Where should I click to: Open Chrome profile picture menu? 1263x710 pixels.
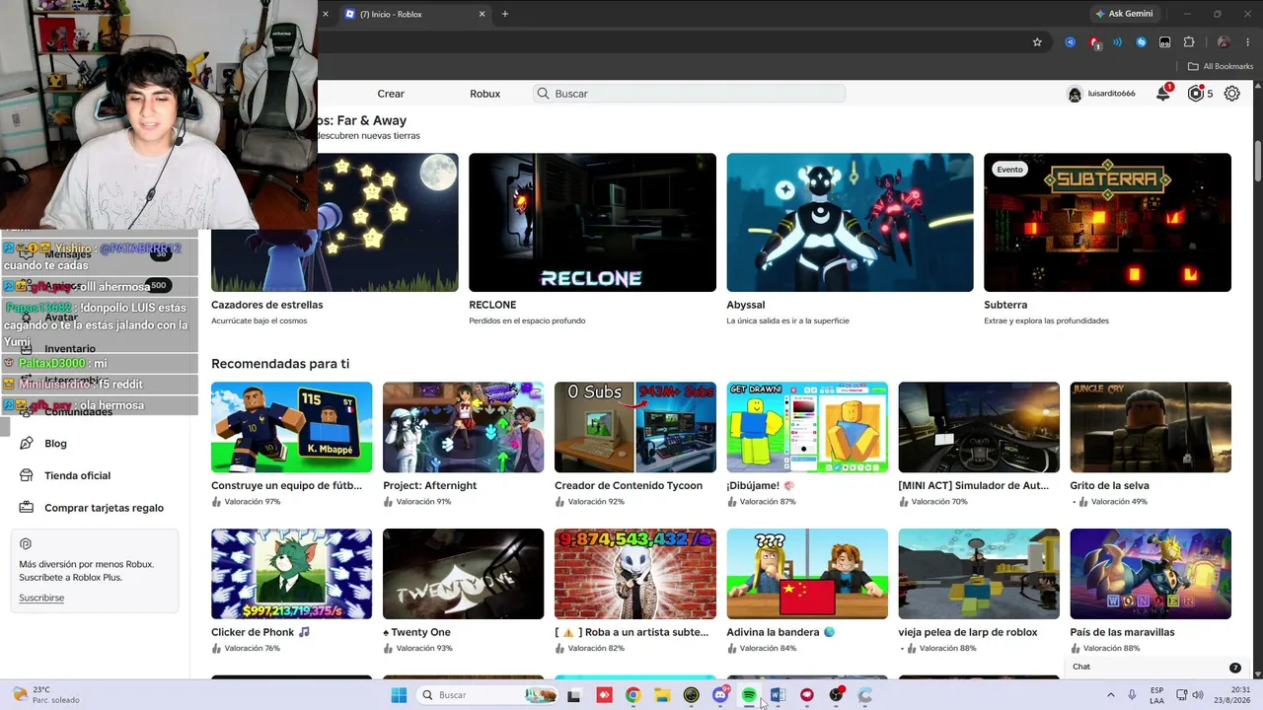(x=1224, y=42)
